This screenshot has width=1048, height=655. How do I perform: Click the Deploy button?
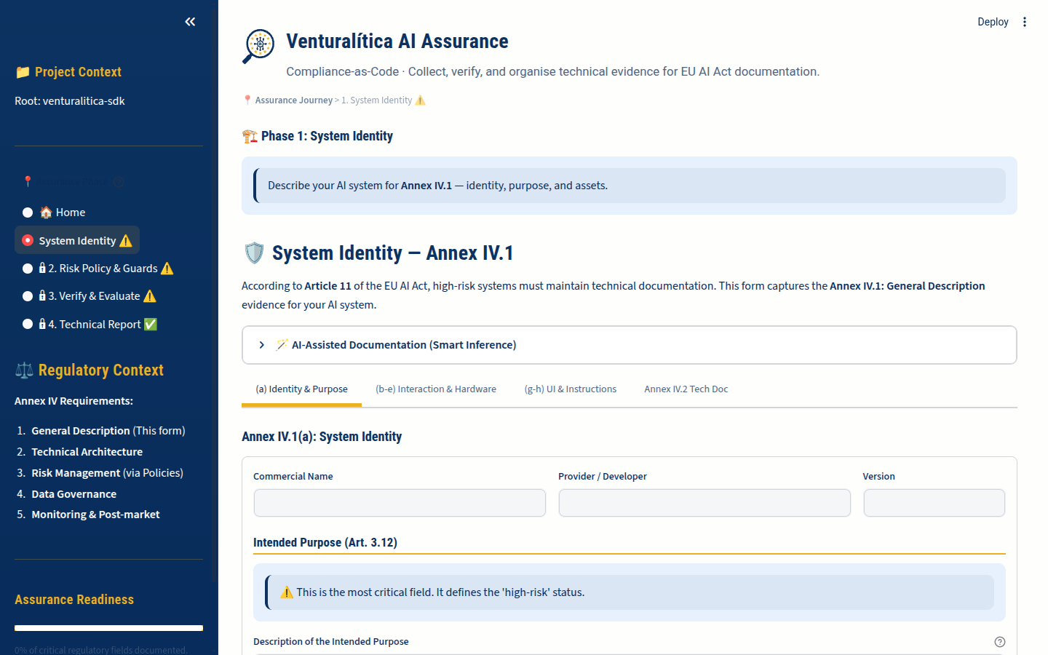[x=992, y=22]
